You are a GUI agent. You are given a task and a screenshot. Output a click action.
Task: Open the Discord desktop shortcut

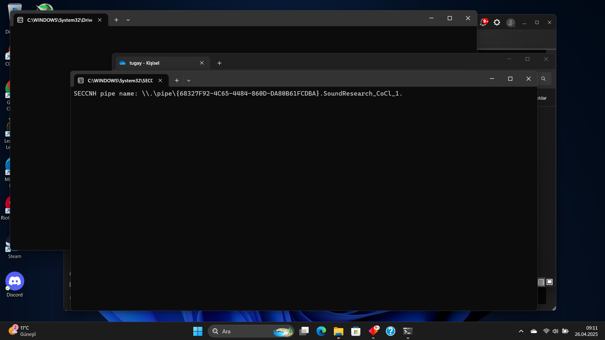point(15,284)
